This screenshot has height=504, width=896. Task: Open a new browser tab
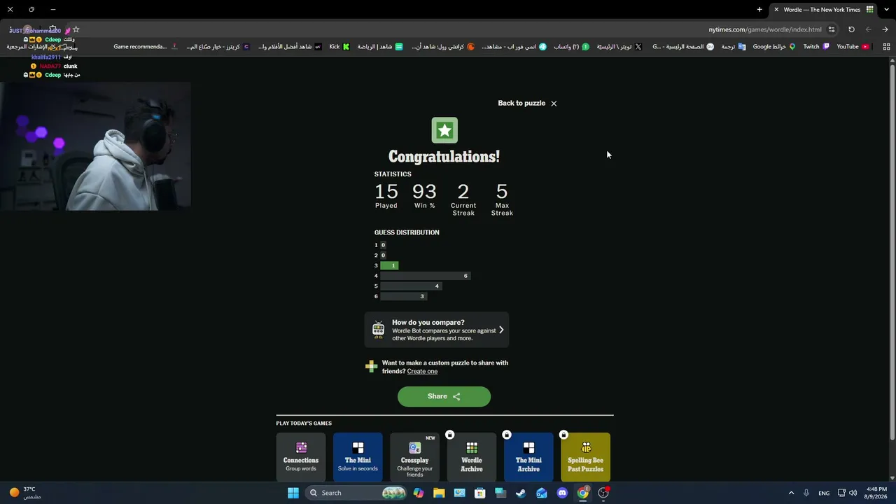pos(759,10)
